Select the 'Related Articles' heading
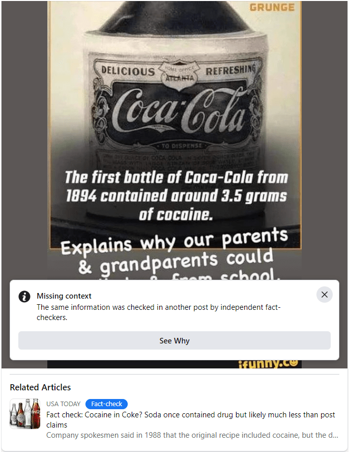 tap(40, 387)
